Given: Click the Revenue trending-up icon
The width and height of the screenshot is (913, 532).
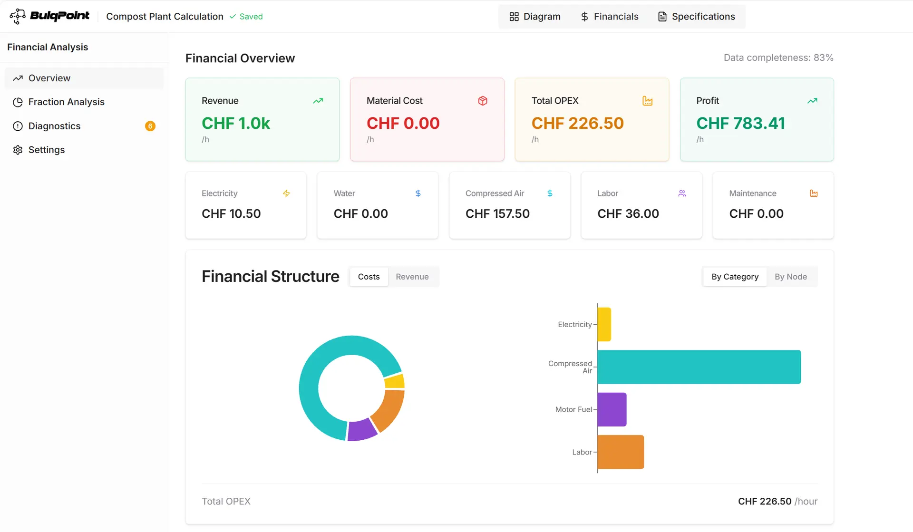Looking at the screenshot, I should tap(318, 101).
